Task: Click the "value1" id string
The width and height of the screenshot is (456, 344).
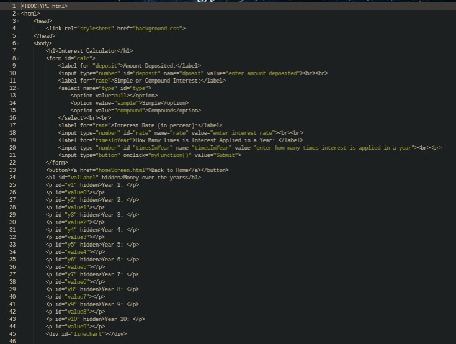Action: tap(78, 207)
